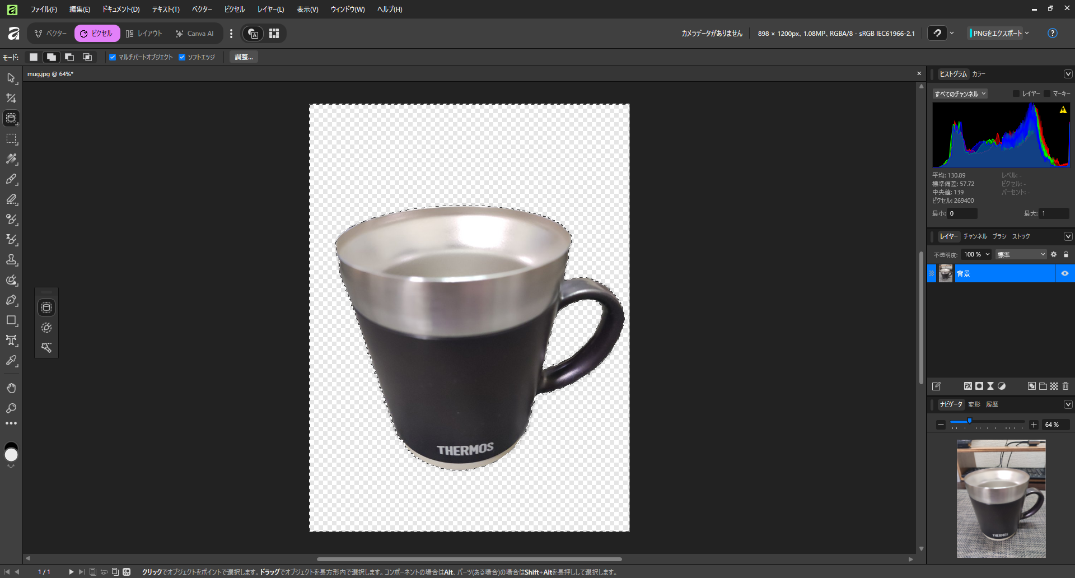Open the export format dropdown arrow
This screenshot has width=1075, height=578.
[x=1027, y=33]
